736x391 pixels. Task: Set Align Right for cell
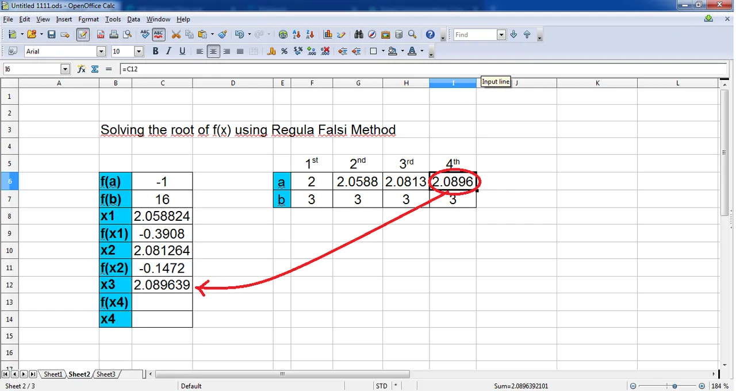point(227,51)
